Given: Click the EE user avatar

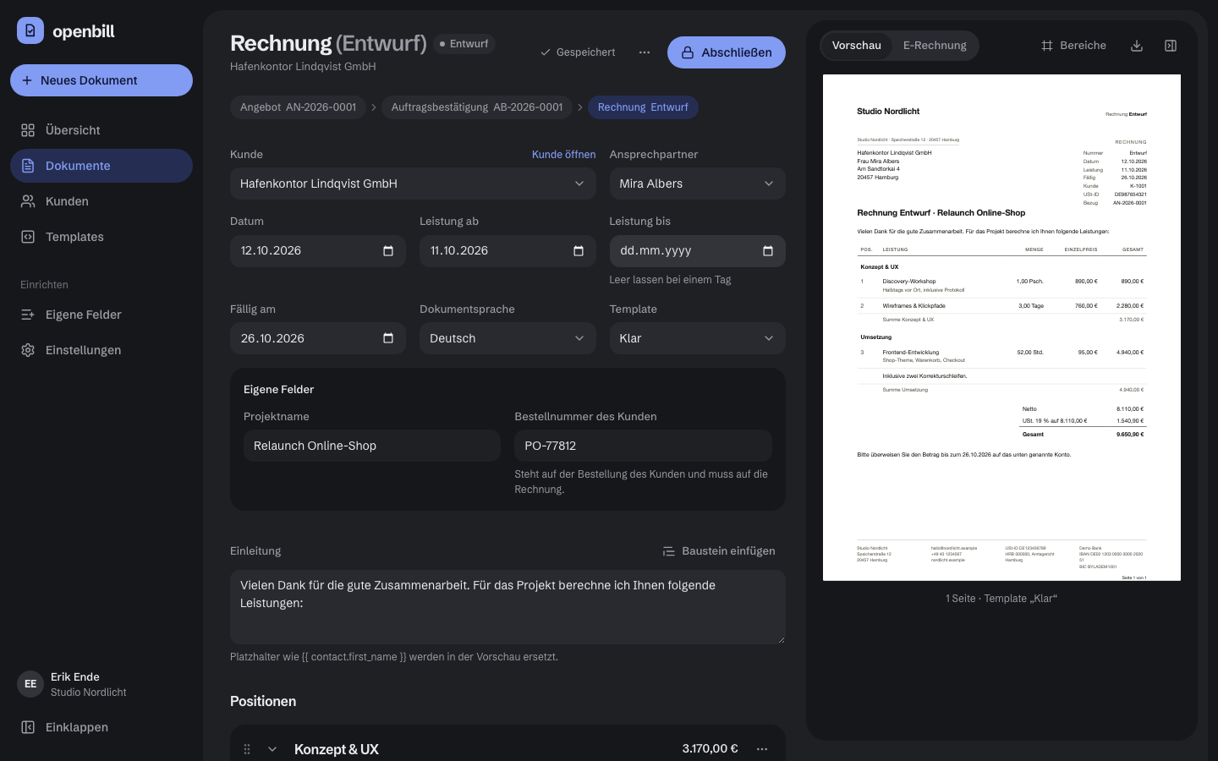Looking at the screenshot, I should click(30, 684).
